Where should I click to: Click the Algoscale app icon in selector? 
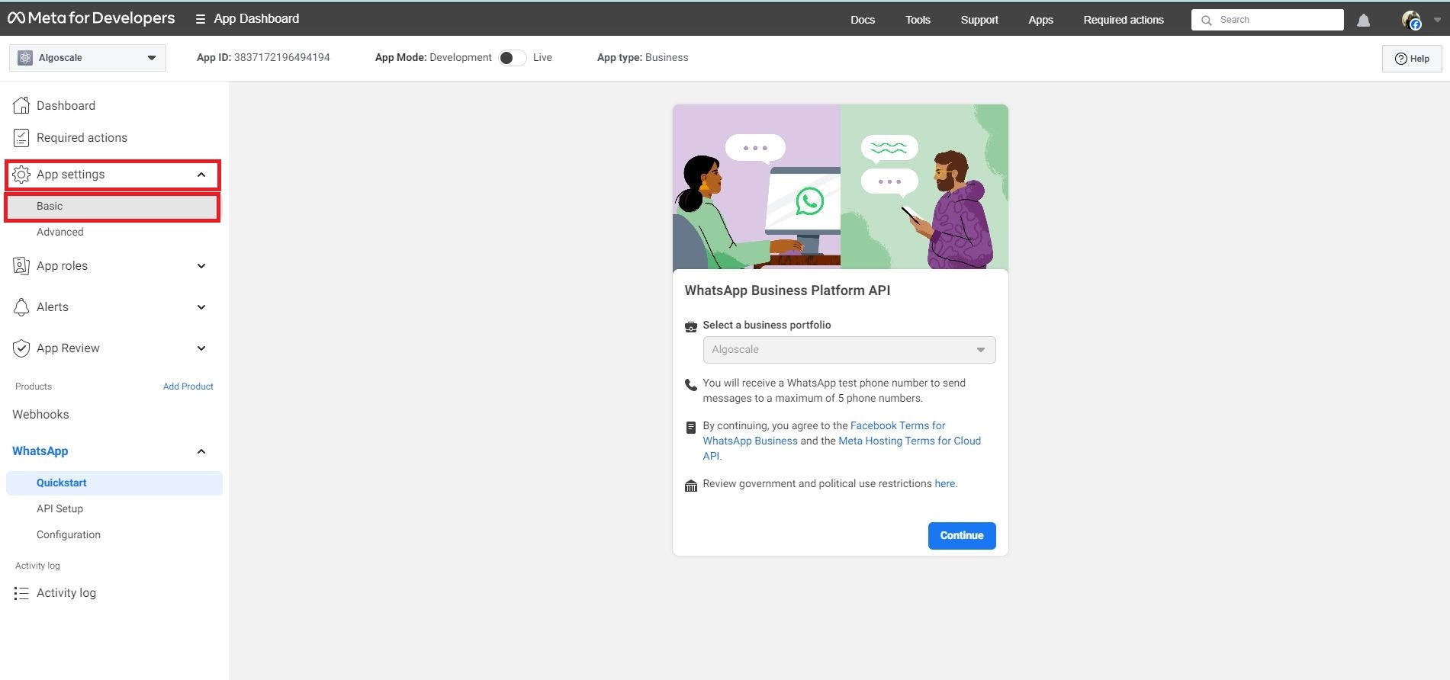coord(25,58)
